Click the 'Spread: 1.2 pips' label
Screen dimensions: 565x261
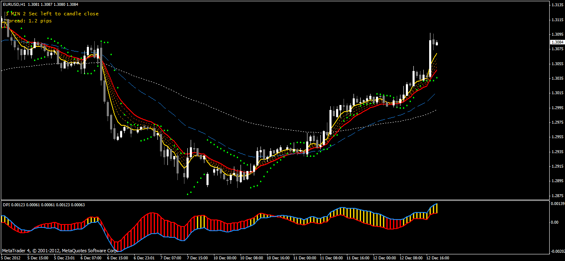click(29, 20)
